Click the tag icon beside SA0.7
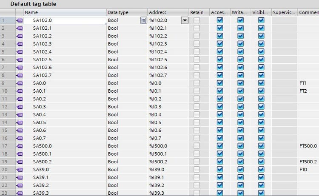This screenshot has height=196, width=319. [x=19, y=138]
